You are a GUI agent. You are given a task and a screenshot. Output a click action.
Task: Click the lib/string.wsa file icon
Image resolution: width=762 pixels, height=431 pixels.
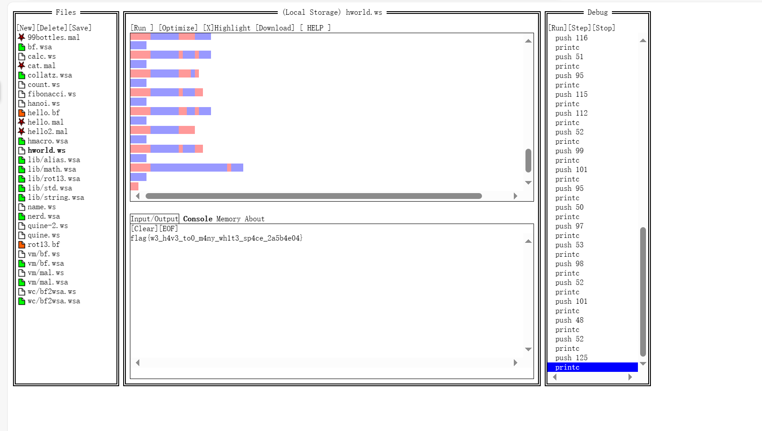click(22, 198)
